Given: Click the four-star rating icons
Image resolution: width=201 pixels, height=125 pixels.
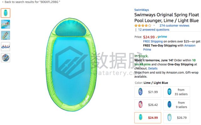Looking at the screenshot, I should pos(143,25).
